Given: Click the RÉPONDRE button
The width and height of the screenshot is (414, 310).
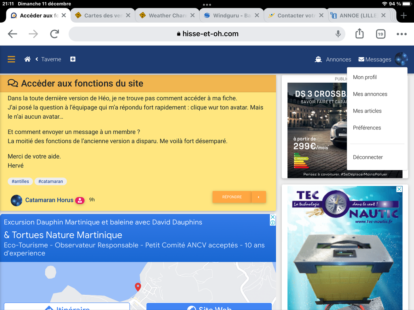Looking at the screenshot, I should tap(232, 197).
